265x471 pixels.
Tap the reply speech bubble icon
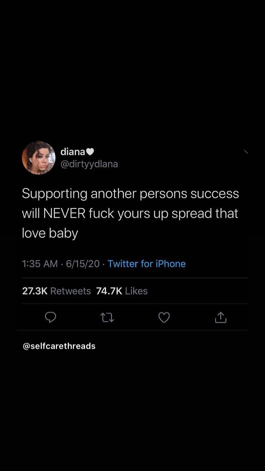(51, 318)
